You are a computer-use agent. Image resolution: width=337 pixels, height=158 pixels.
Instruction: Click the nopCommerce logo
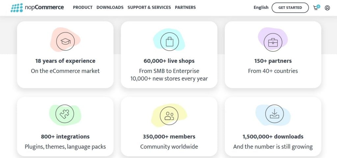(37, 8)
